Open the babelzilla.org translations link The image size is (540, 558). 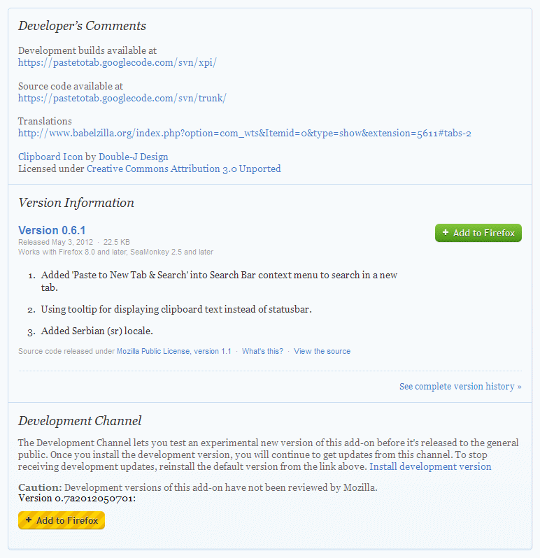pyautogui.click(x=245, y=134)
